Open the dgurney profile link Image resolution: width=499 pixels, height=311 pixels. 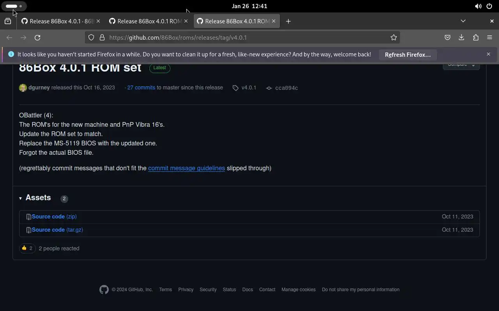click(39, 88)
